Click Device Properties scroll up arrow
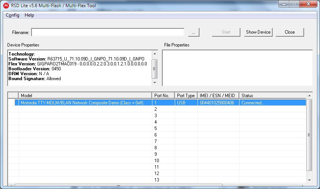This screenshot has width=320, height=189. [155, 54]
